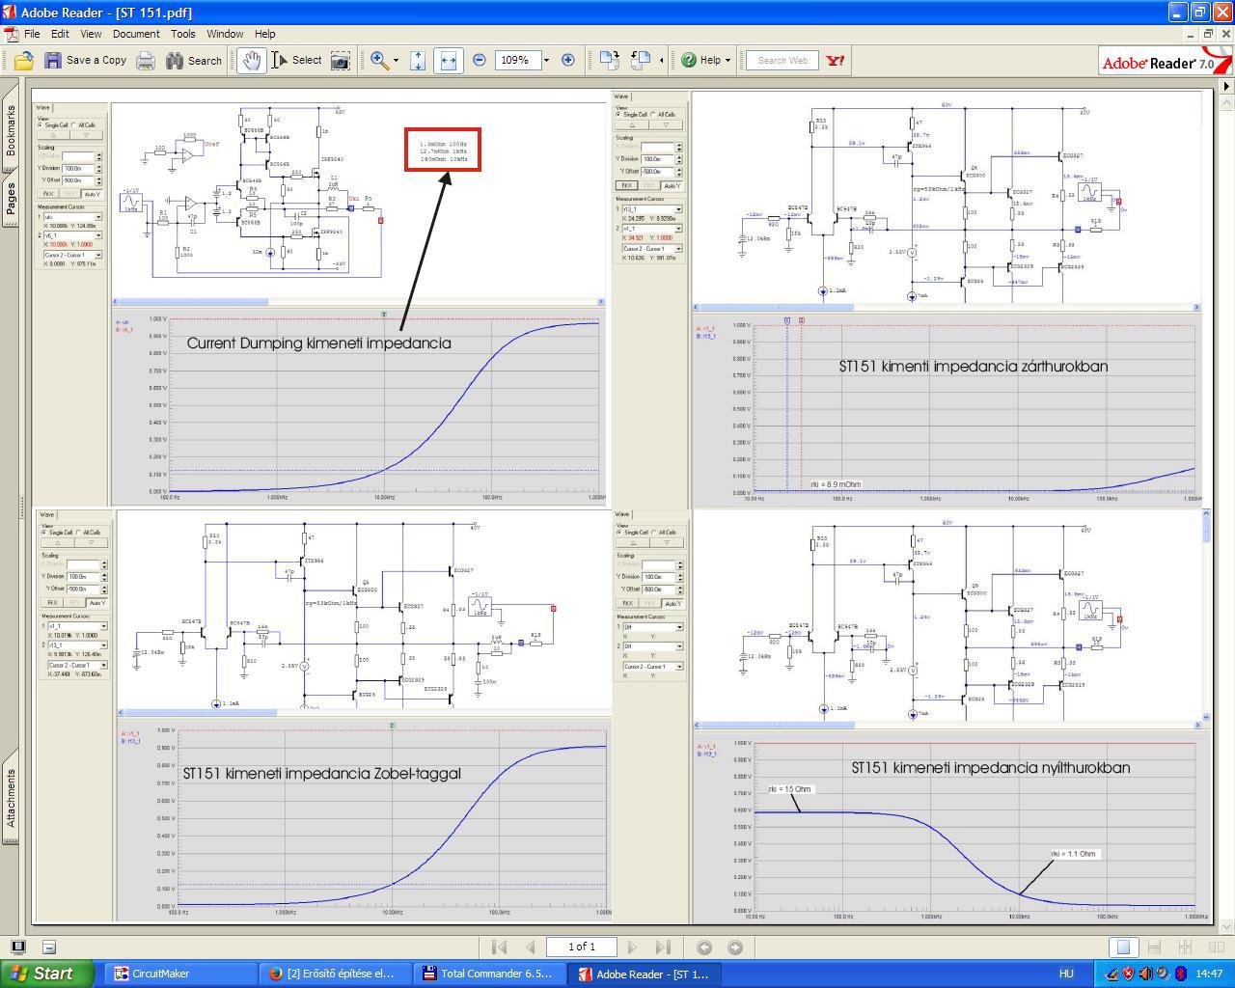Open the document pane options arrow
Image resolution: width=1235 pixels, height=988 pixels.
point(1226,87)
